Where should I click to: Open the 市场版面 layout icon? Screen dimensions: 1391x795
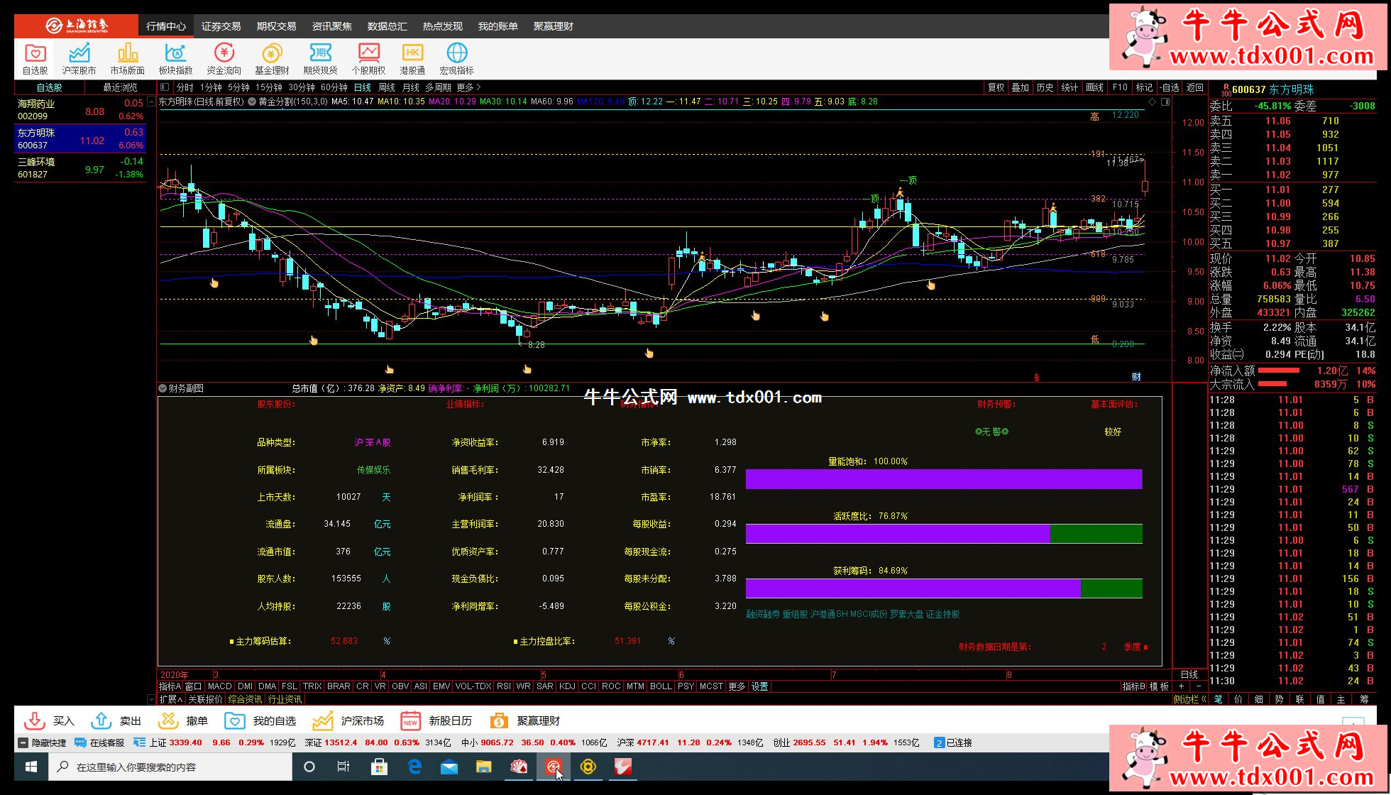pos(127,59)
